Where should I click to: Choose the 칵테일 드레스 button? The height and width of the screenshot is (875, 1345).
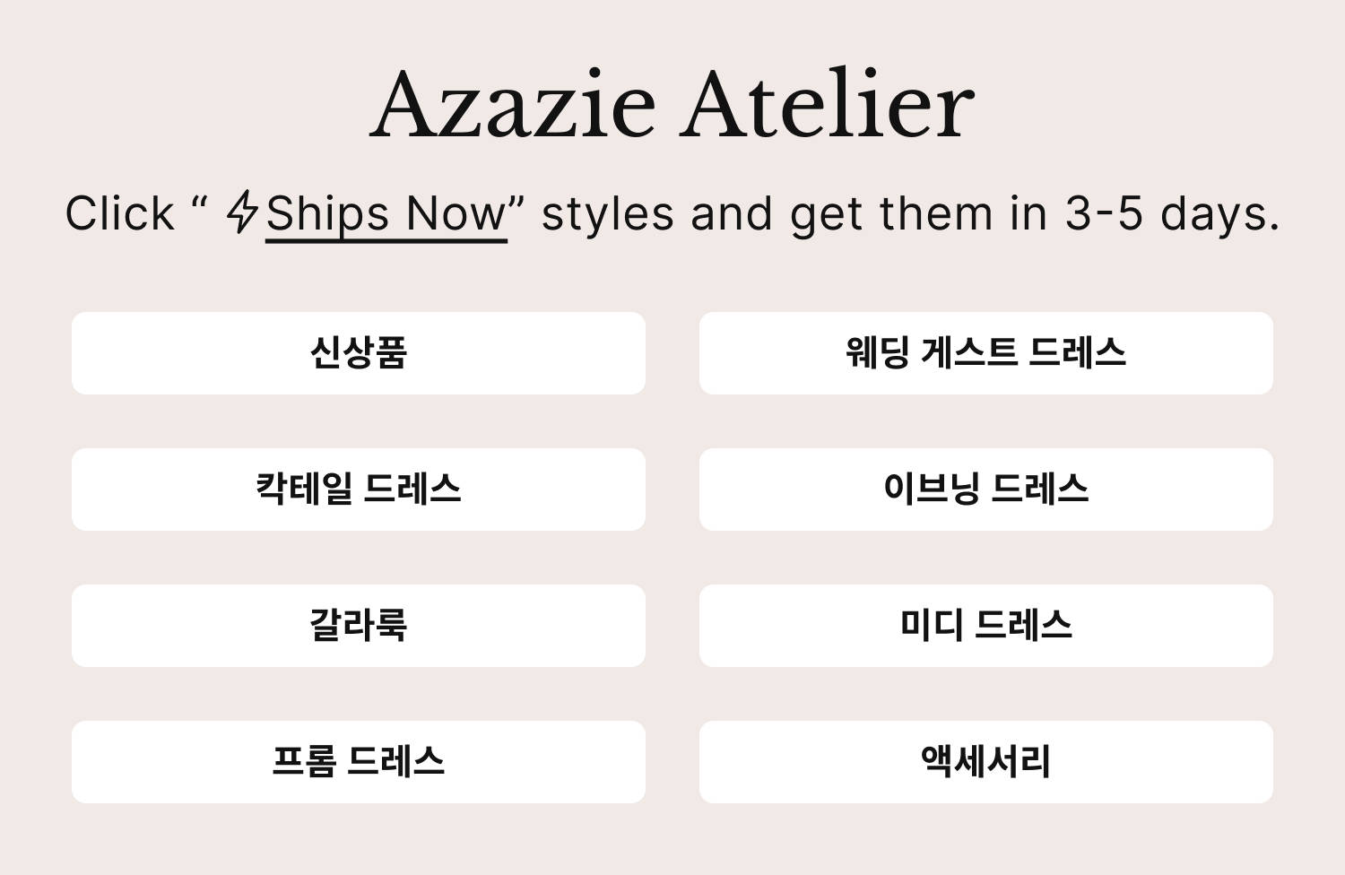(x=359, y=489)
